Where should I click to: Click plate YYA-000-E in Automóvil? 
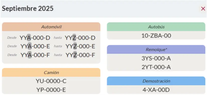tap(35, 46)
